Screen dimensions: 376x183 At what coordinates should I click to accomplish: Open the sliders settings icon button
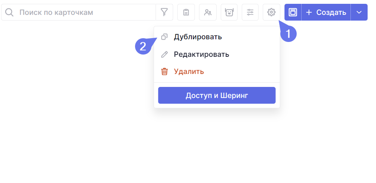coord(250,12)
